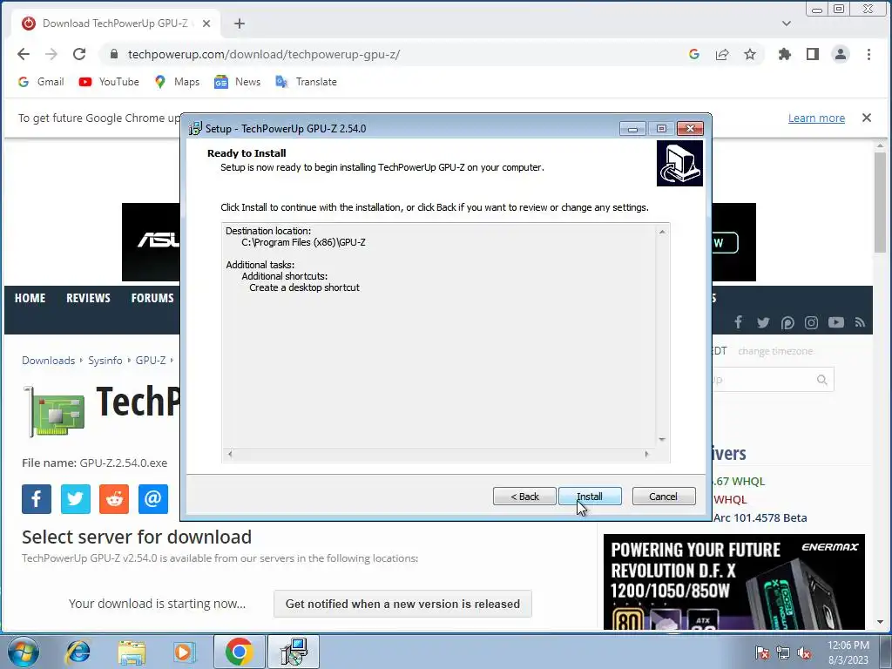The width and height of the screenshot is (892, 669).
Task: Click the Install button in setup
Action: point(590,496)
